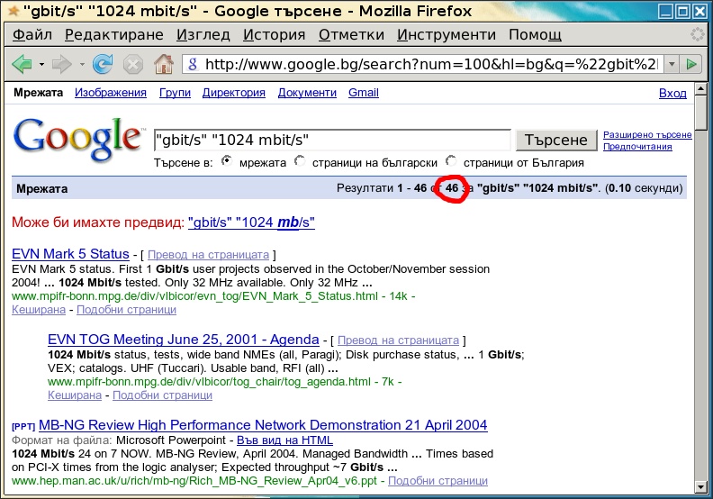Open the Back history dropdown arrow
The image size is (713, 499).
(x=41, y=64)
